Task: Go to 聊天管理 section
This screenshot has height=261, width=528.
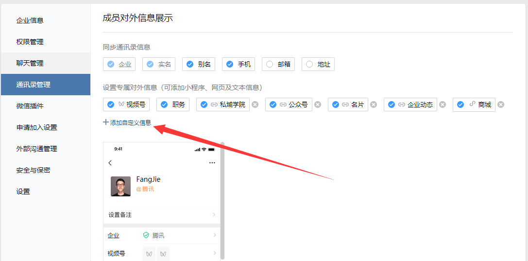Action: tap(46, 63)
